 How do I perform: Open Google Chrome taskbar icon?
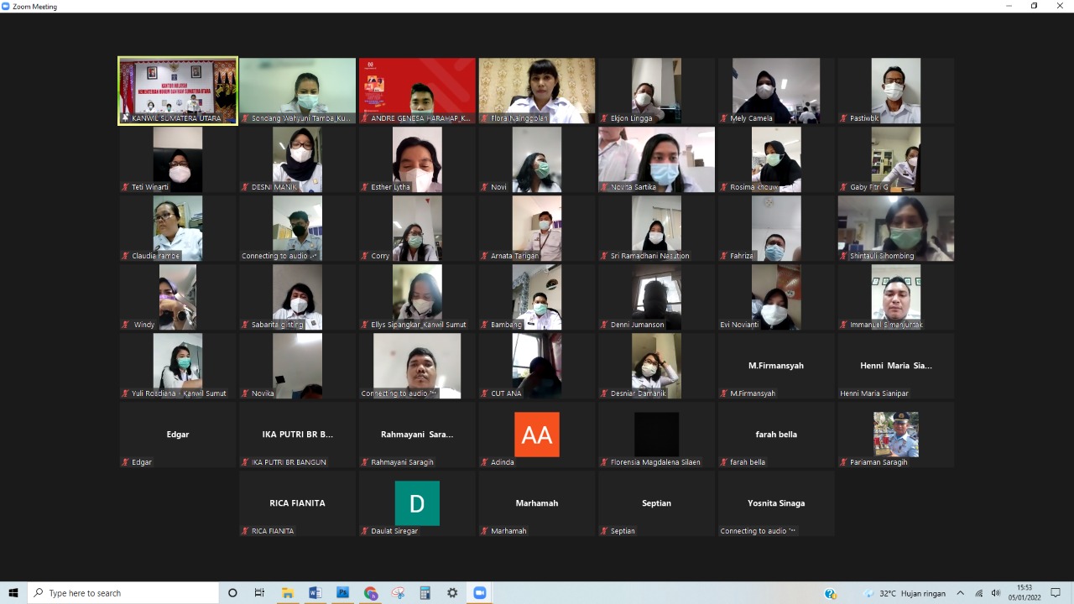pos(371,593)
